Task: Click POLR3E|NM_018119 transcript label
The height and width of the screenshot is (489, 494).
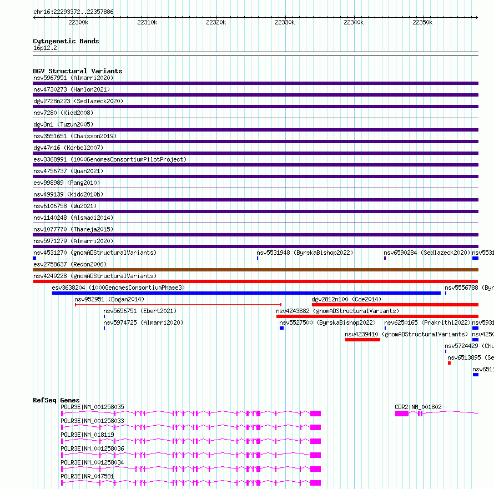Action: 87,435
